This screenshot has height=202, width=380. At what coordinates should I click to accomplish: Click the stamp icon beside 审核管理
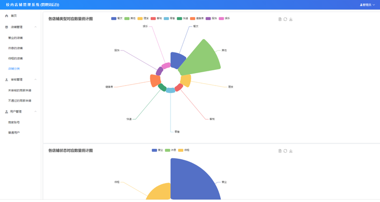(7, 79)
